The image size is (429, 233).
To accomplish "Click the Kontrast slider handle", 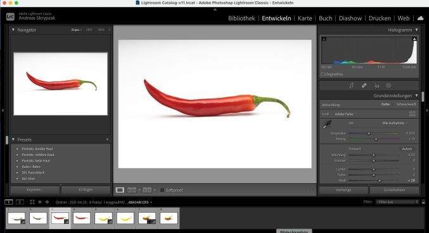I will pyautogui.click(x=373, y=160).
